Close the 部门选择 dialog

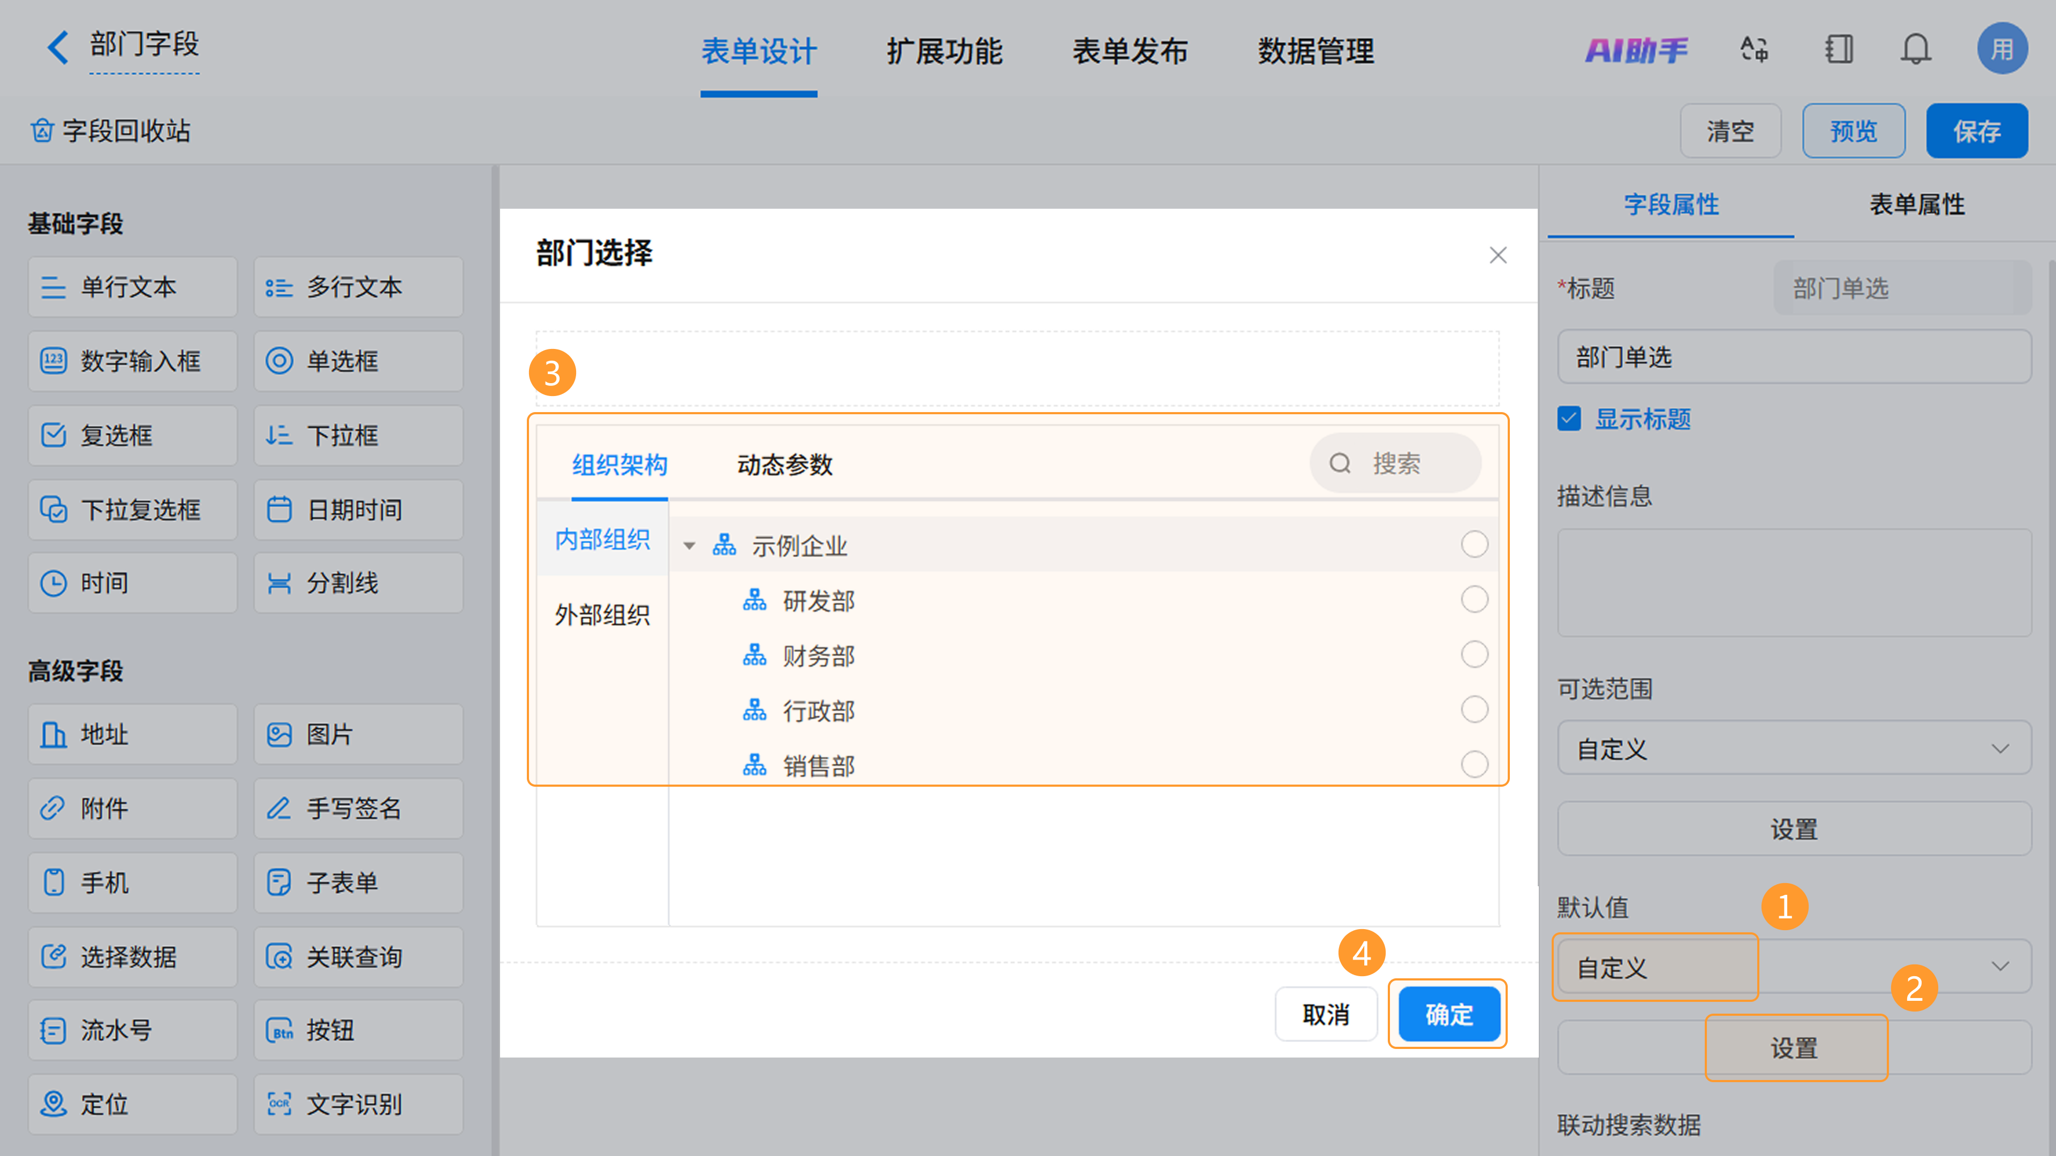pos(1498,255)
